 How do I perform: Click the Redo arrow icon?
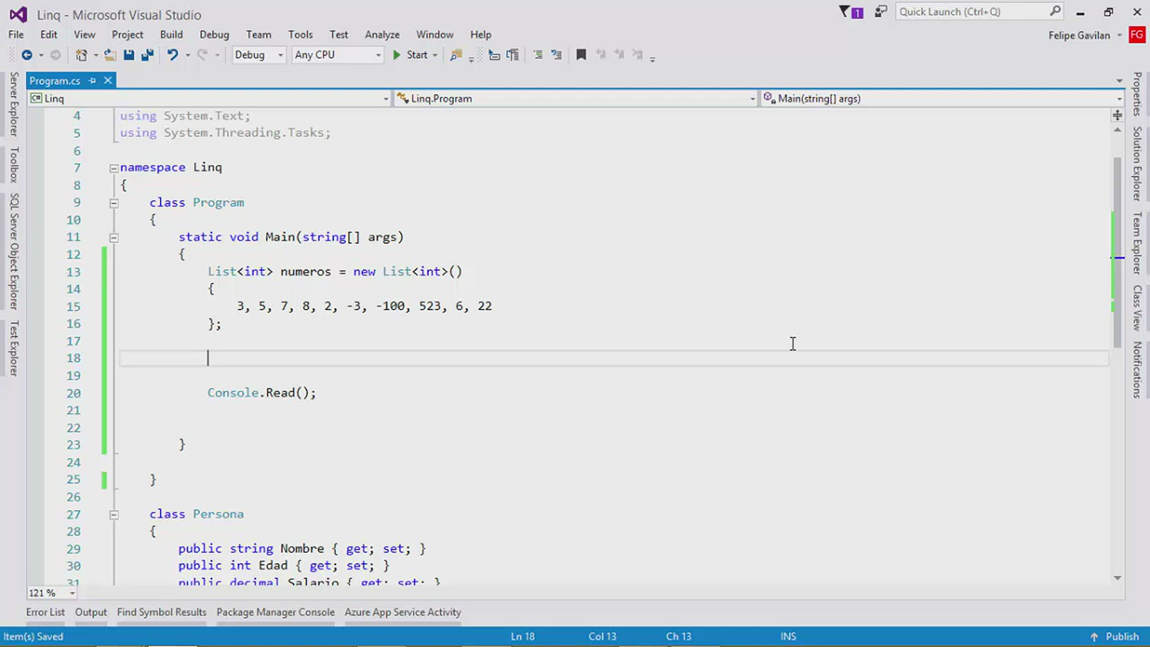click(x=202, y=55)
